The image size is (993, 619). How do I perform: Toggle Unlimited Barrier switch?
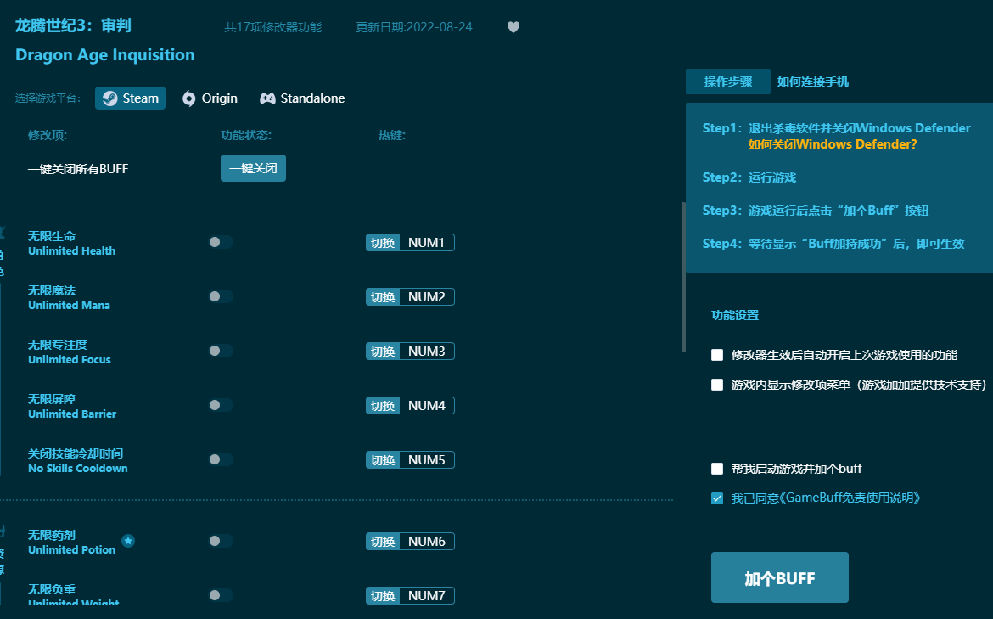pyautogui.click(x=221, y=406)
